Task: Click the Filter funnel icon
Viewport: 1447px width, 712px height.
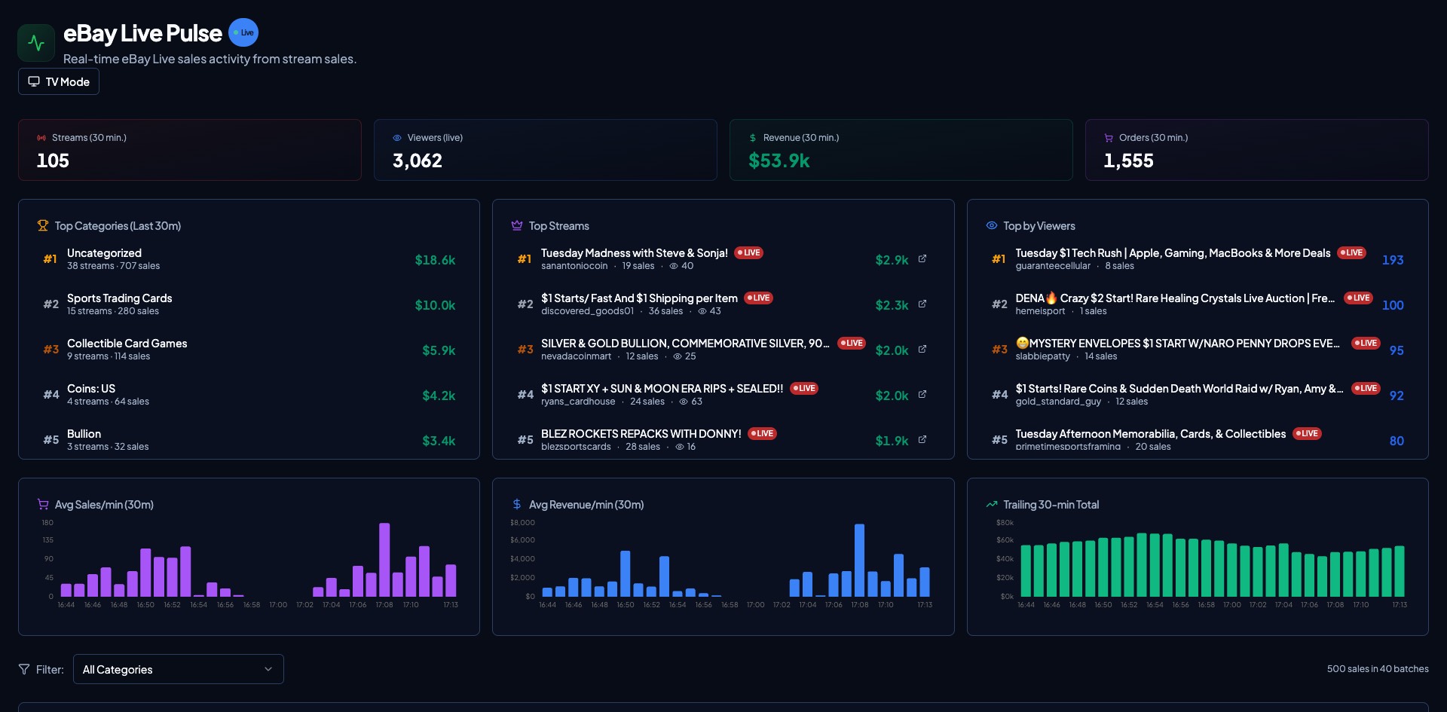Action: 24,669
